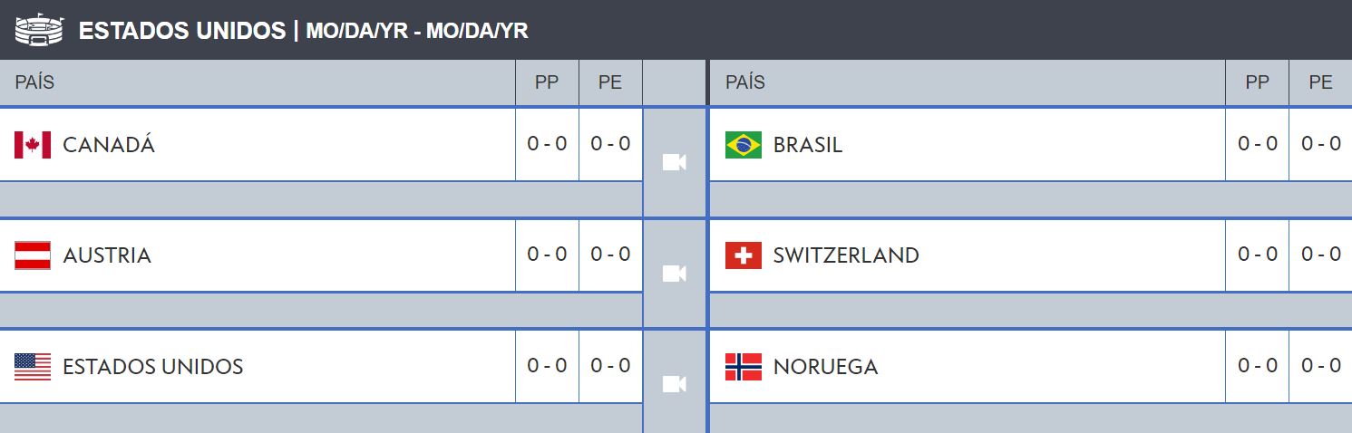Image resolution: width=1352 pixels, height=433 pixels.
Task: Open video for Austria vs Switzerland match
Action: click(674, 274)
